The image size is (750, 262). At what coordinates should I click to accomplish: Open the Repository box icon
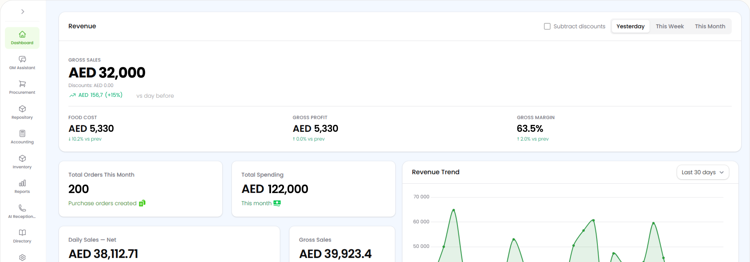(x=22, y=109)
